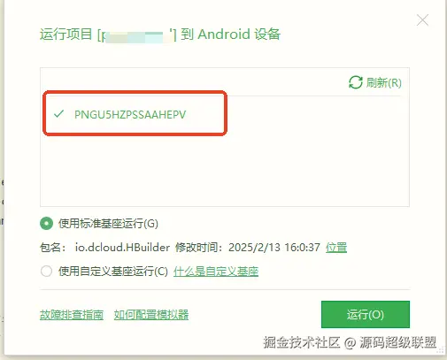Click the 使用标准基座运行(G) label text
The height and width of the screenshot is (360, 447).
coord(108,224)
